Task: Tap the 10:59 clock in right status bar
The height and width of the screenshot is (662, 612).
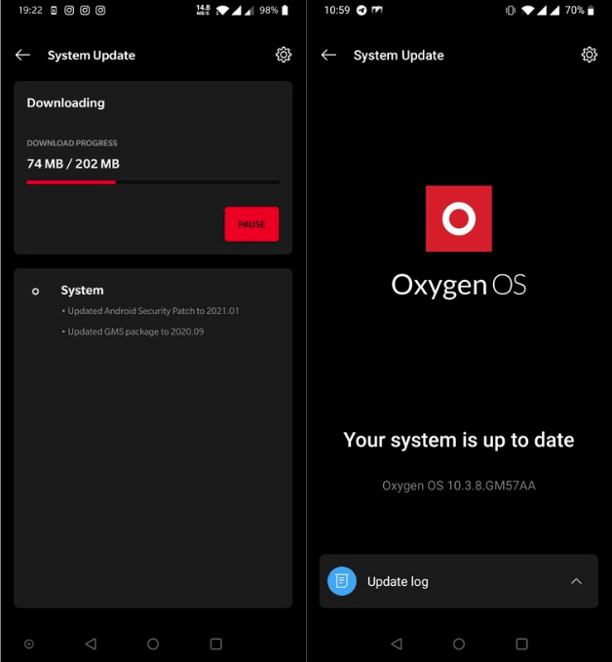Action: pos(337,10)
